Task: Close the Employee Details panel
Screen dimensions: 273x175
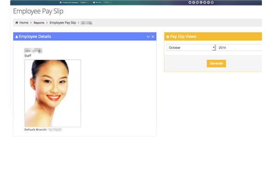Action: [x=153, y=36]
